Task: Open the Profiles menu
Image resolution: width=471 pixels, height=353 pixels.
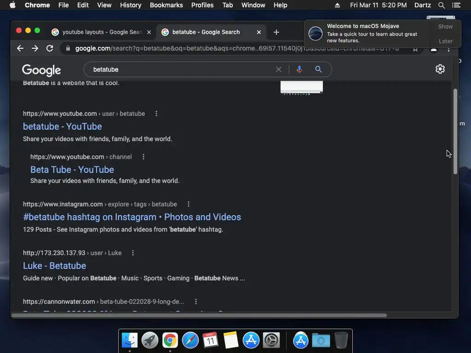Action: (202, 5)
